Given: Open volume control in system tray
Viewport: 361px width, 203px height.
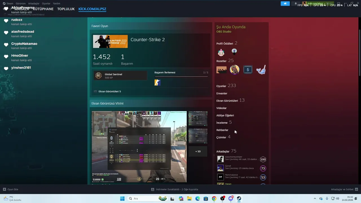Looking at the screenshot, I should tap(338, 198).
